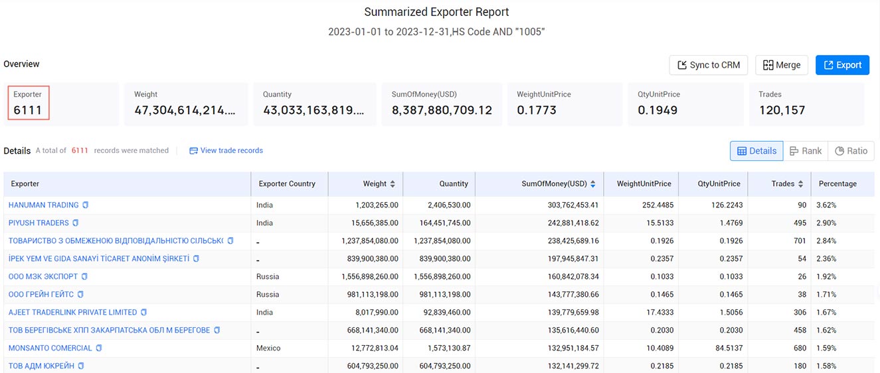
Task: Copy the ООО МЗК ЭКСПОРТ exporter name
Action: (x=84, y=277)
